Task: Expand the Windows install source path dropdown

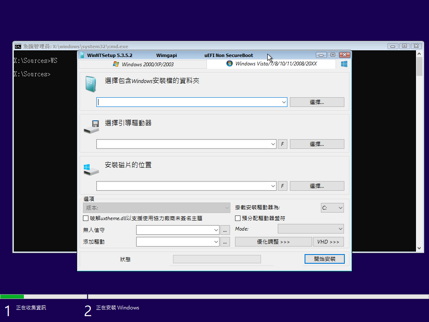Action: point(284,102)
